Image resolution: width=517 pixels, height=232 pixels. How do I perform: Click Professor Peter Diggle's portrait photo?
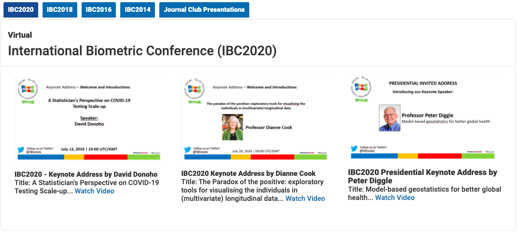pyautogui.click(x=390, y=118)
